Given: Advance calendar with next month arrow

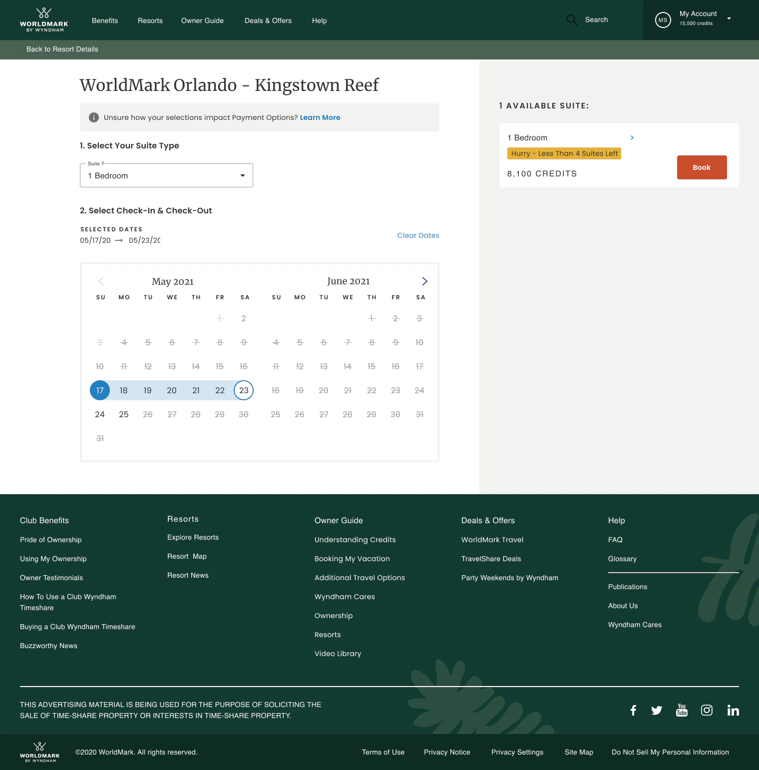Looking at the screenshot, I should [424, 281].
